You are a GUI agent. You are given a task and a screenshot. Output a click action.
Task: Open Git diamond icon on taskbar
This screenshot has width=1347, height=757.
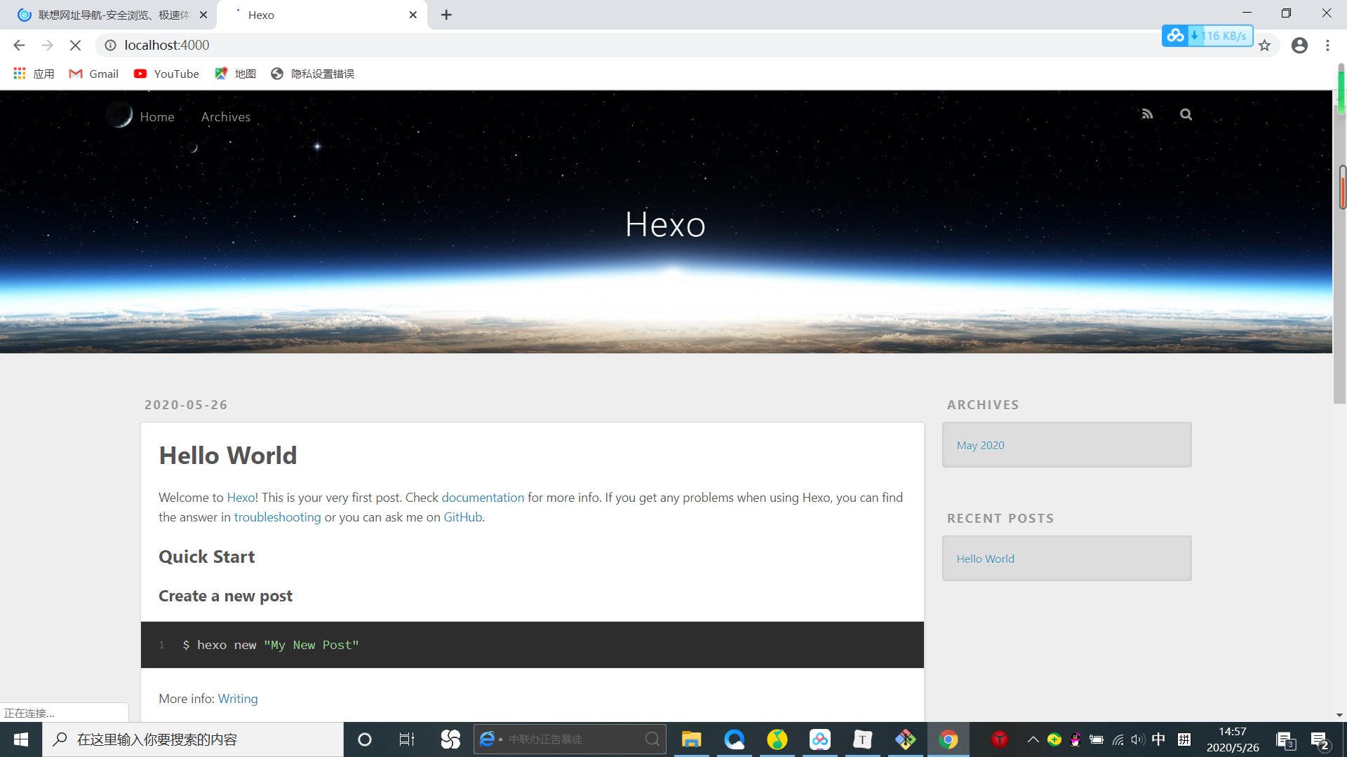(905, 739)
